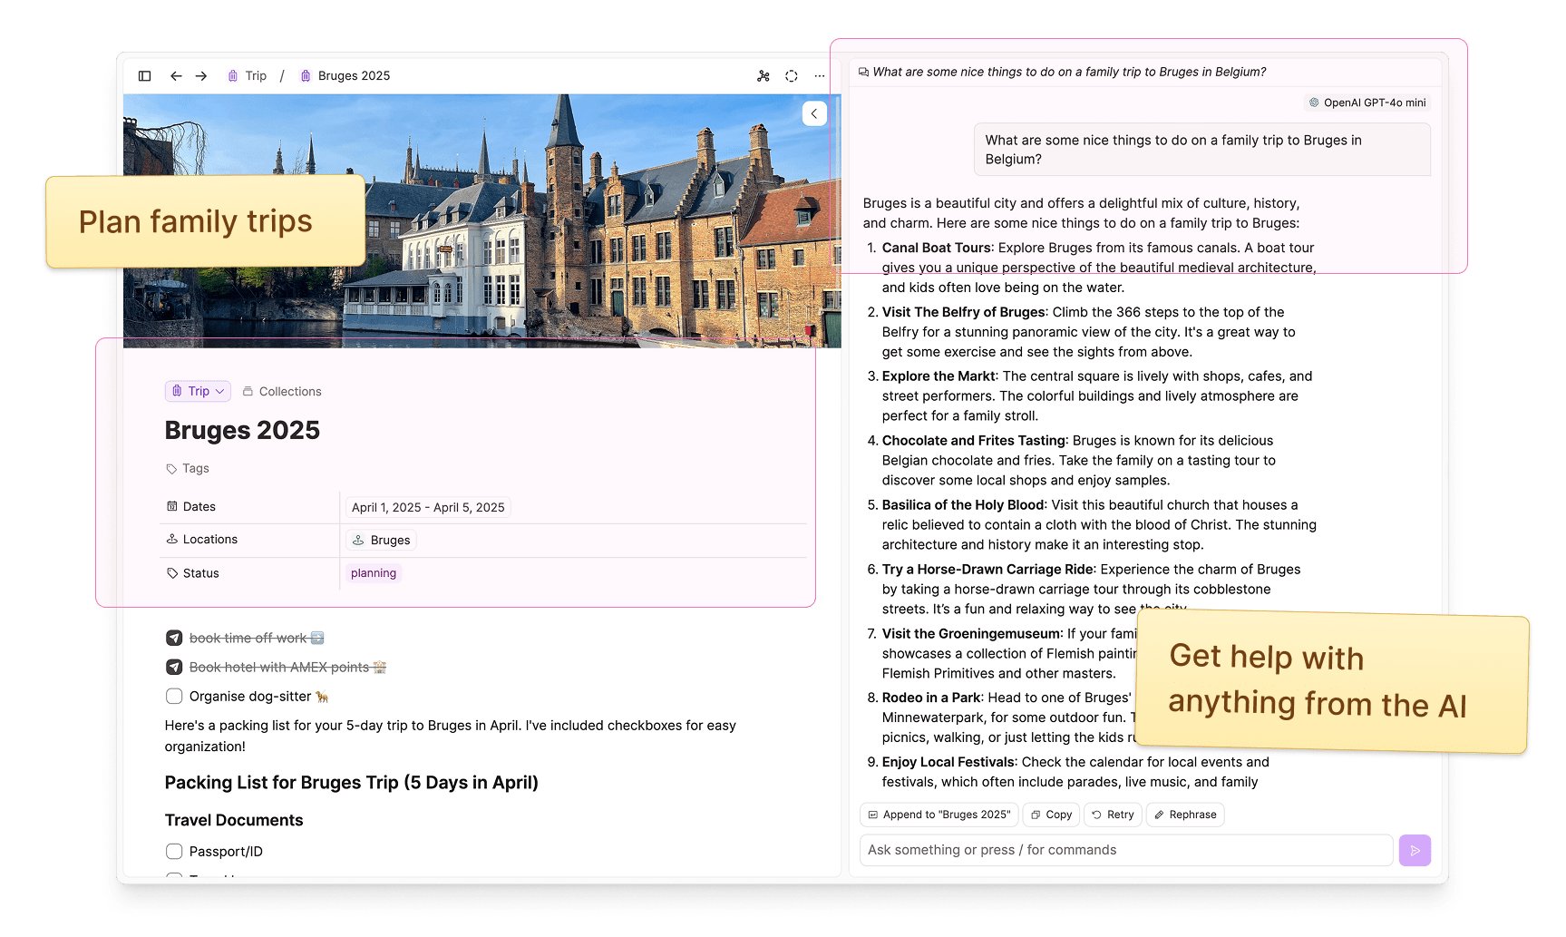
Task: Go forward with the right arrow
Action: coord(201,76)
